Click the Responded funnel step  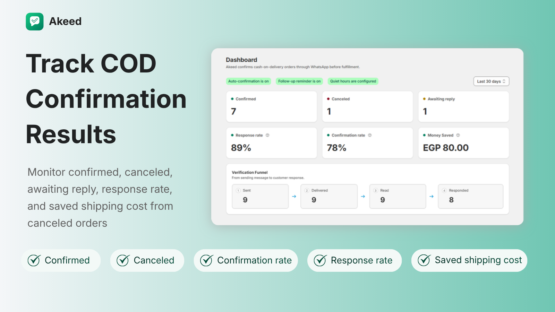click(470, 196)
